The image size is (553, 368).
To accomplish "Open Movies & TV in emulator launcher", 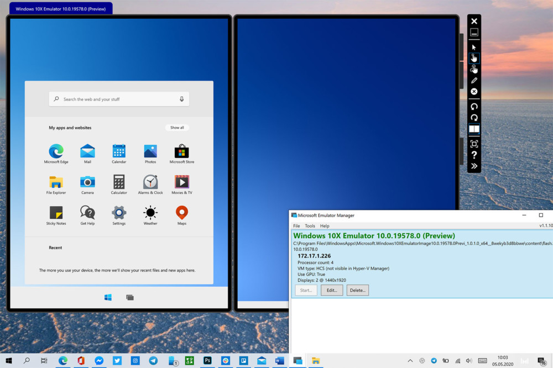I will (x=181, y=185).
